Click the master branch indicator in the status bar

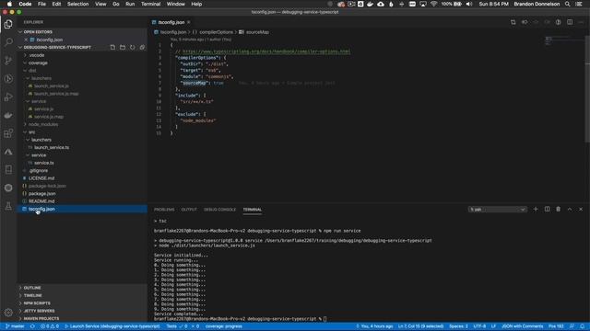pos(15,326)
